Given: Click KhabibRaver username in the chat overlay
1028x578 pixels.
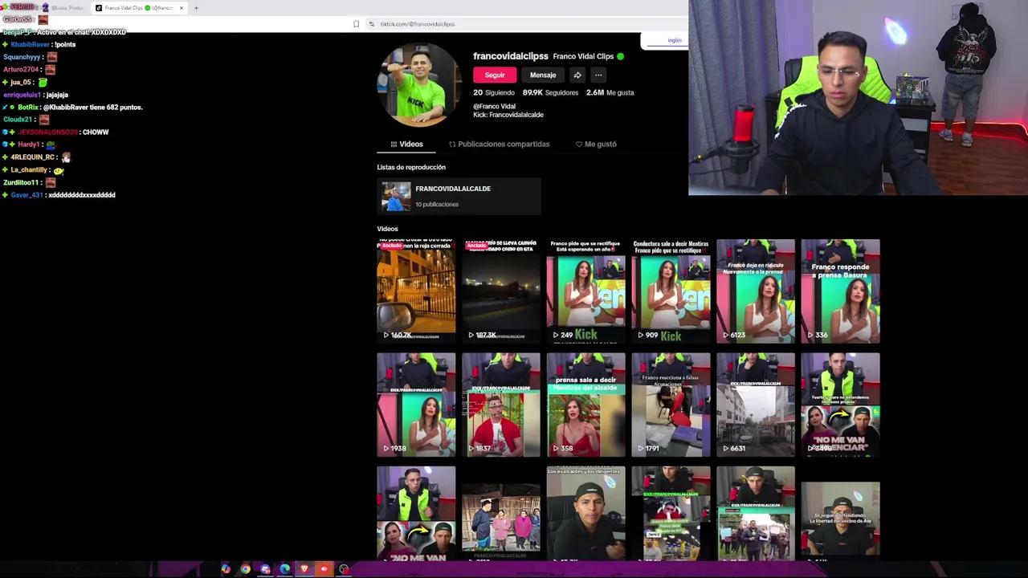Looking at the screenshot, I should (x=30, y=44).
